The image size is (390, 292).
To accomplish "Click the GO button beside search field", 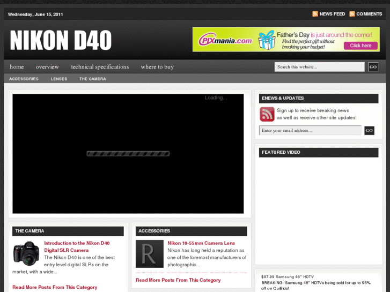I will 373,67.
